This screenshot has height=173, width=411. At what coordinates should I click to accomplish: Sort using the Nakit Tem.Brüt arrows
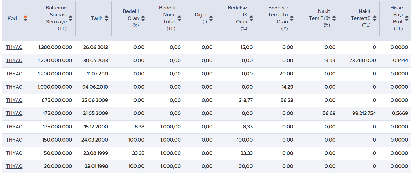coord(334,18)
